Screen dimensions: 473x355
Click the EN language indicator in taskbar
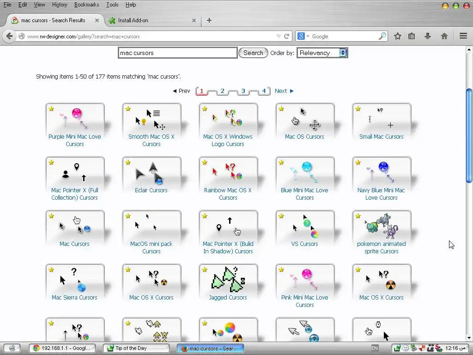pyautogui.click(x=374, y=348)
